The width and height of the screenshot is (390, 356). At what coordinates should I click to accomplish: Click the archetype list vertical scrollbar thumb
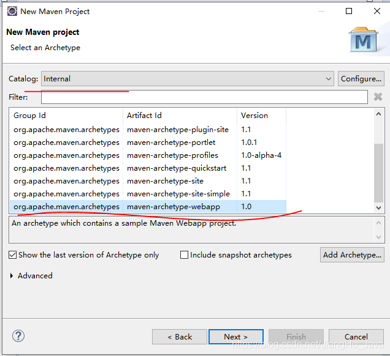(378, 173)
